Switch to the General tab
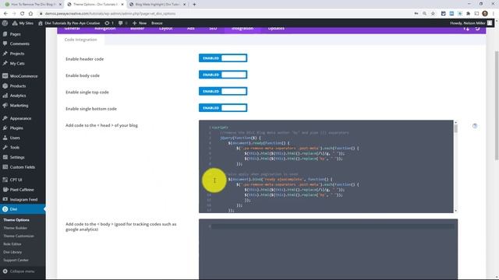The image size is (499, 280). coord(72,29)
